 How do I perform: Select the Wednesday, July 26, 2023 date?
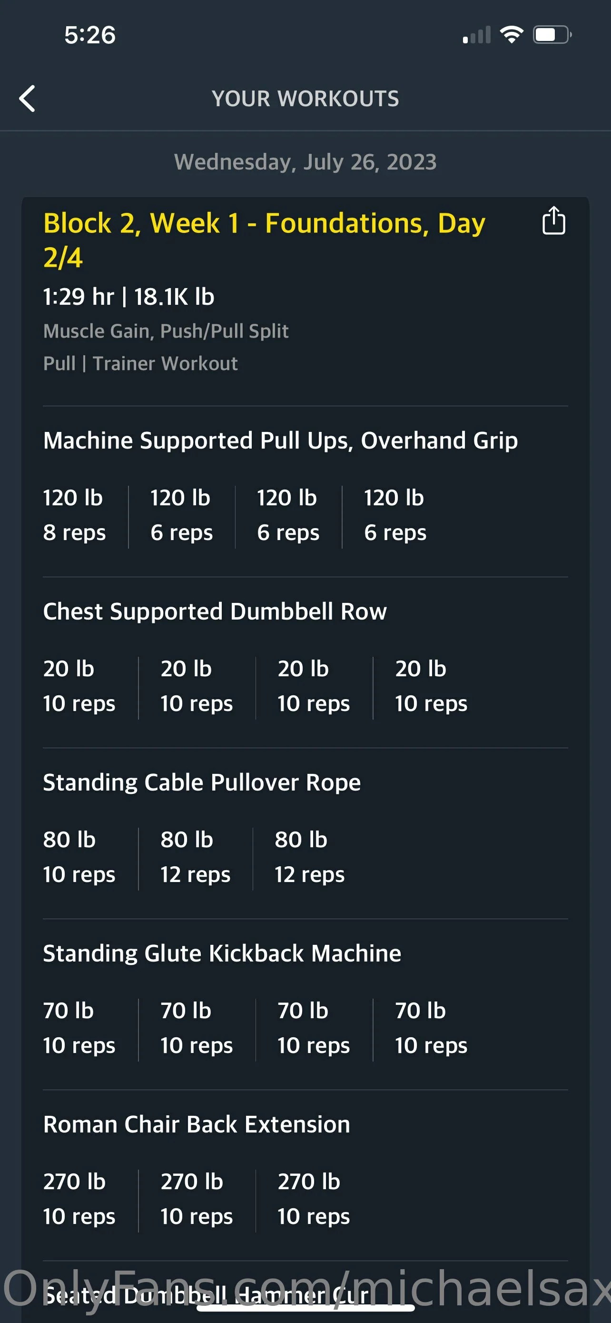pos(305,162)
